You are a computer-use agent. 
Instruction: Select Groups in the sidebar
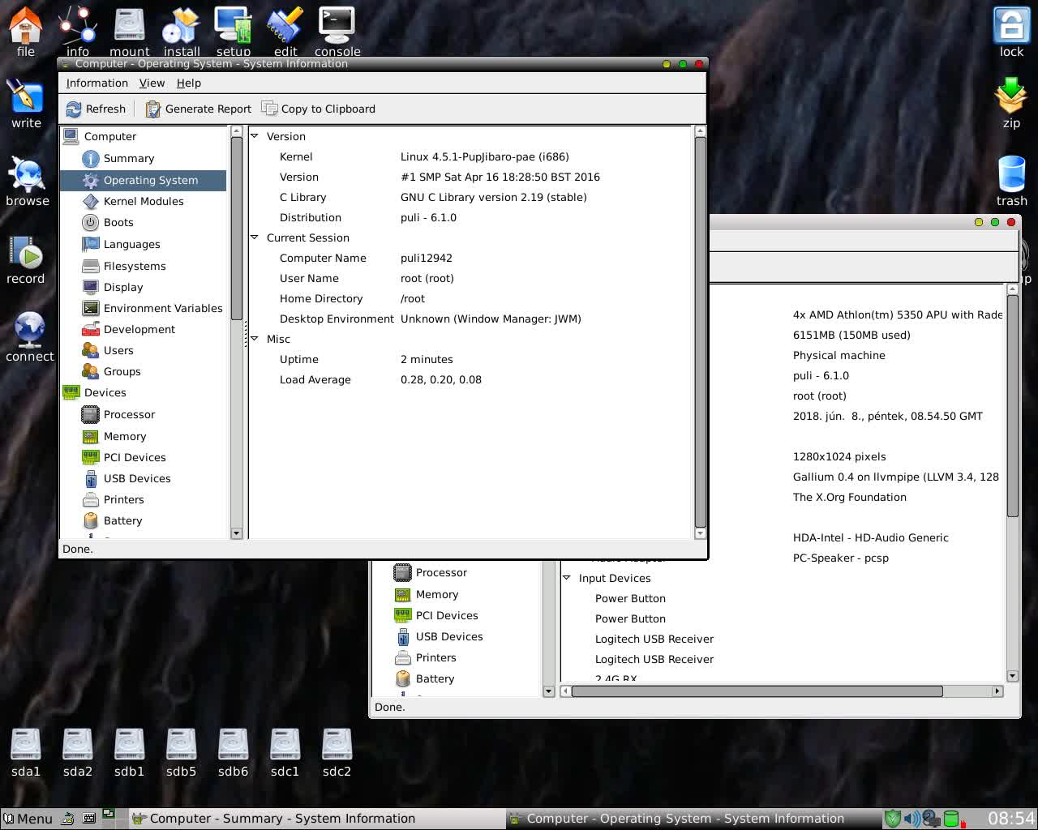tap(122, 371)
